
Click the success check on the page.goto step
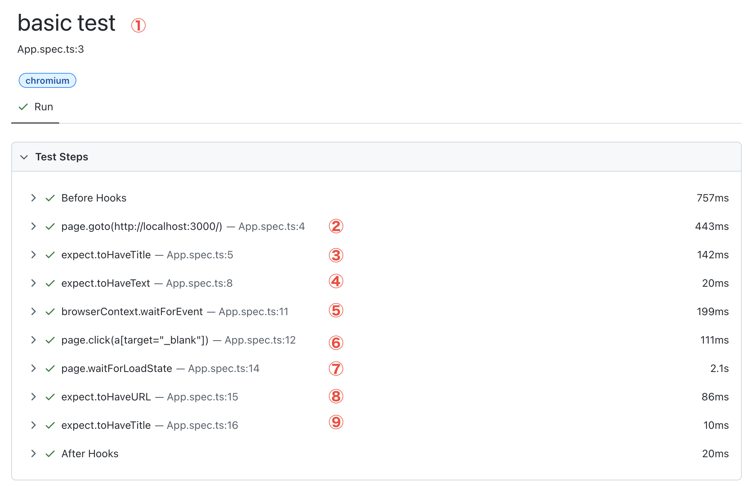pyautogui.click(x=50, y=226)
